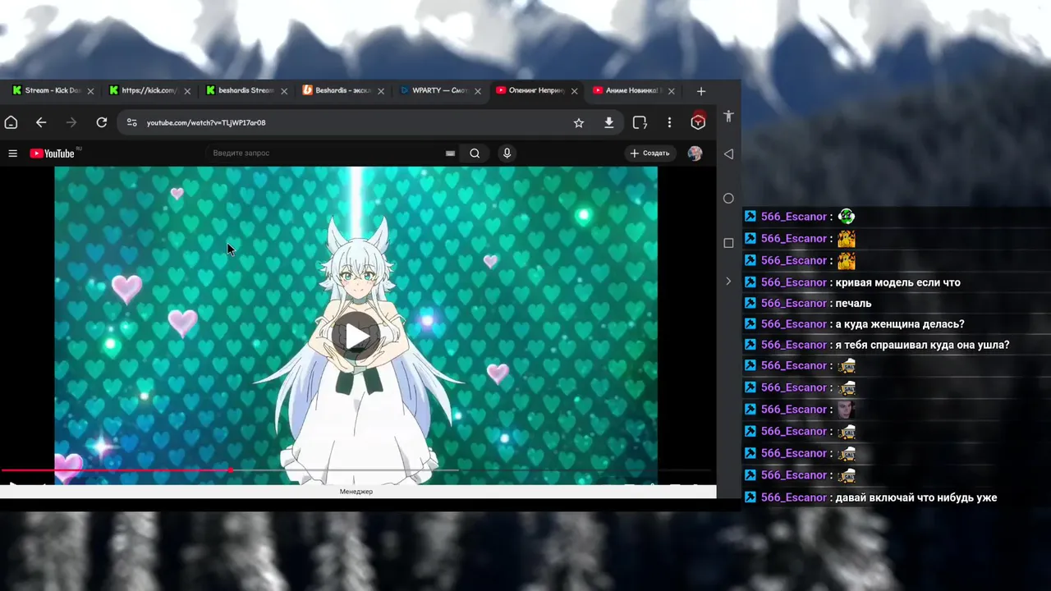This screenshot has height=591, width=1051.
Task: Close the Stream - Kick Dashboard tab
Action: [x=90, y=91]
